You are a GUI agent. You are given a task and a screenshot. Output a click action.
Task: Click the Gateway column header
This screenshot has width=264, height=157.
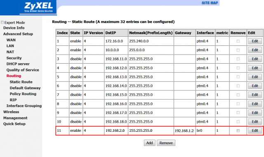click(184, 33)
